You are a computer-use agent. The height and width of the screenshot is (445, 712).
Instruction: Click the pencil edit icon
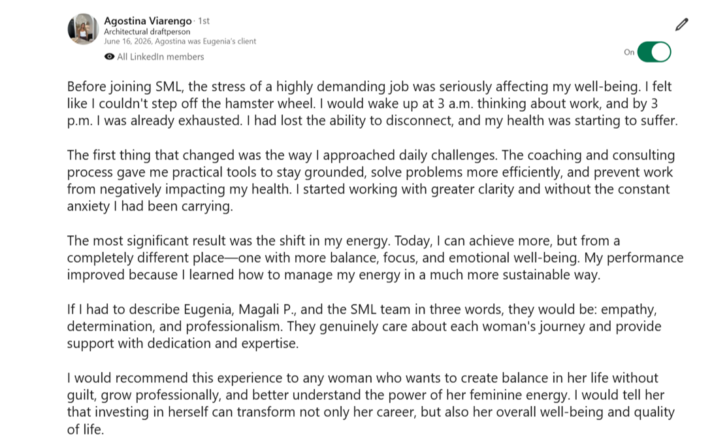tap(681, 25)
